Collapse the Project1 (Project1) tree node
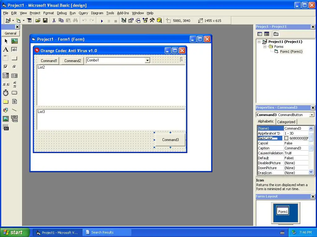The image size is (317, 237). pyautogui.click(x=259, y=42)
